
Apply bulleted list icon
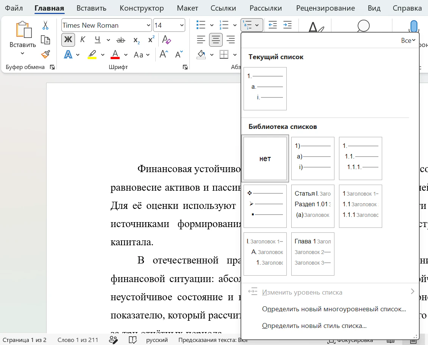[201, 25]
